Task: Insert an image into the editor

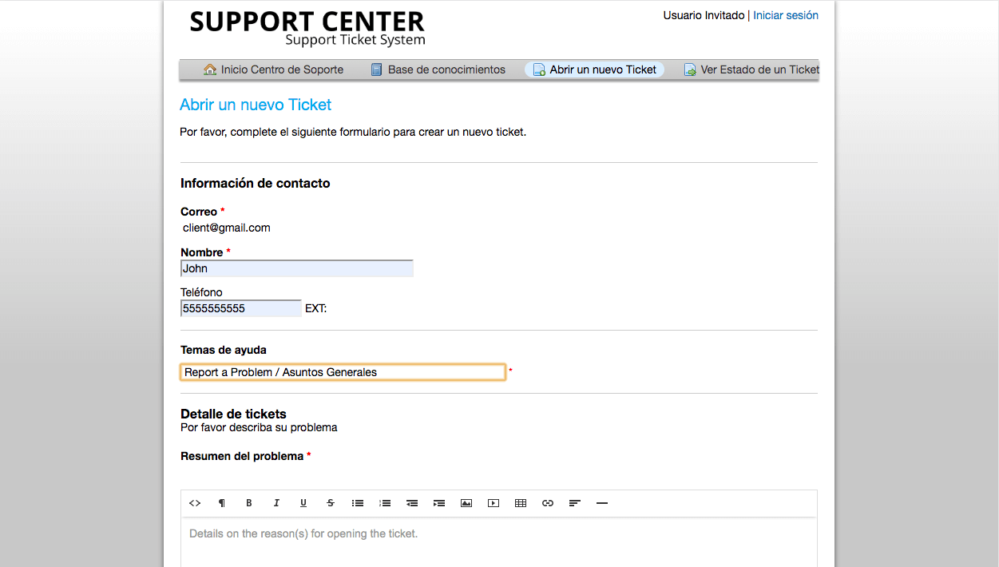Action: 466,503
